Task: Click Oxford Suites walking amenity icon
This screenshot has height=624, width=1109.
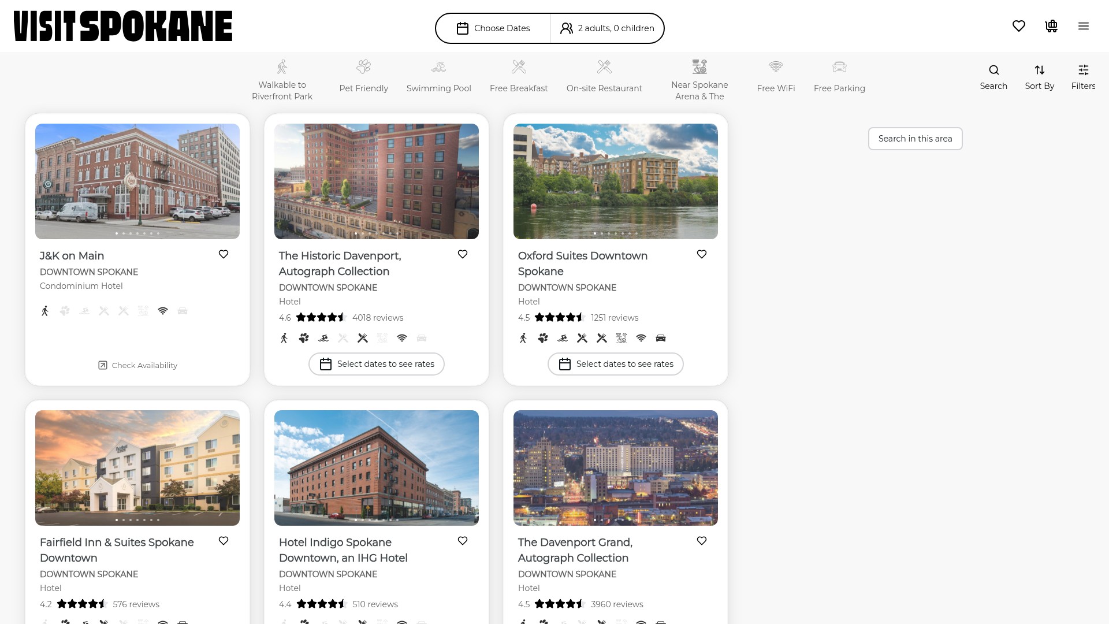Action: (523, 338)
